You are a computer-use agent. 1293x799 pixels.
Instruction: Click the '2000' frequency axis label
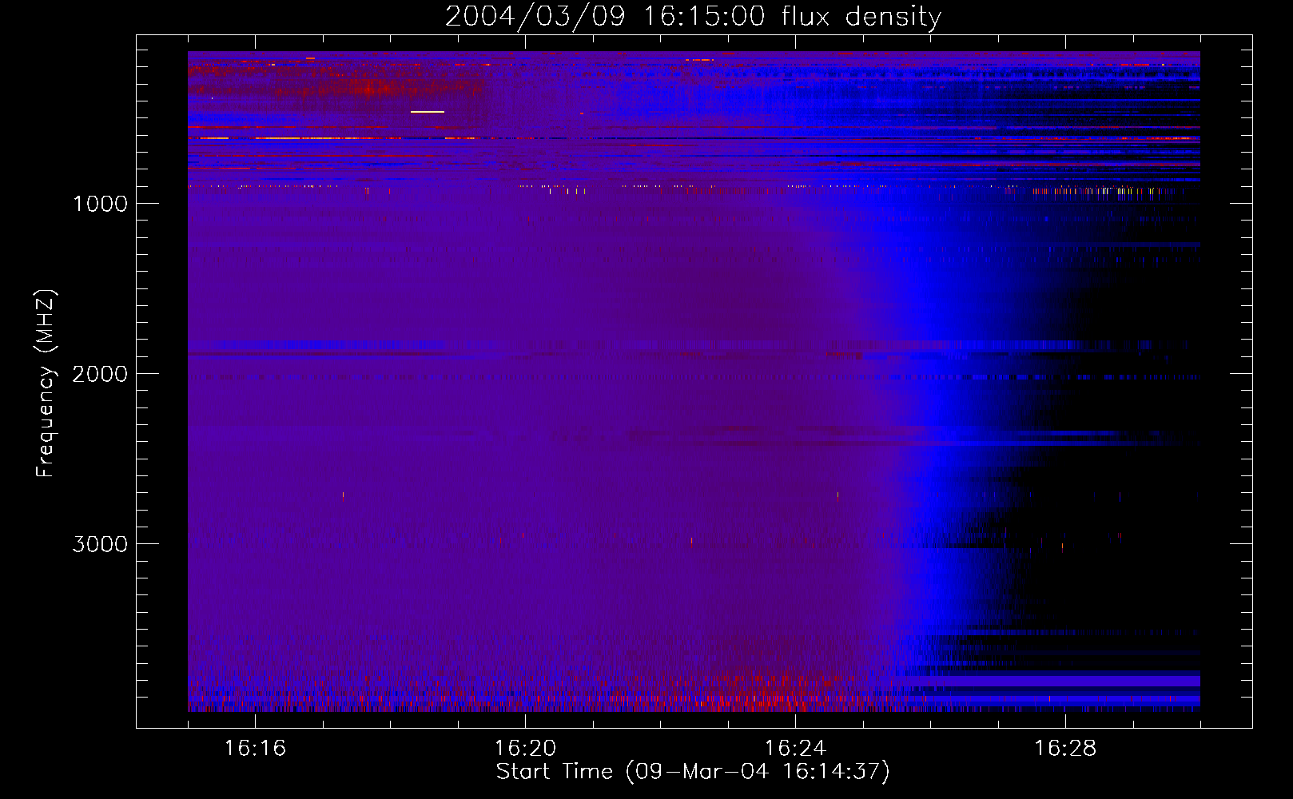click(x=100, y=374)
